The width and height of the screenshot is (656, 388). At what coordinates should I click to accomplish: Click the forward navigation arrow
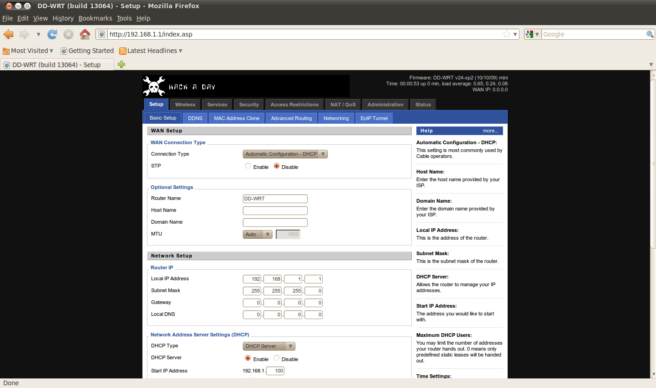25,34
